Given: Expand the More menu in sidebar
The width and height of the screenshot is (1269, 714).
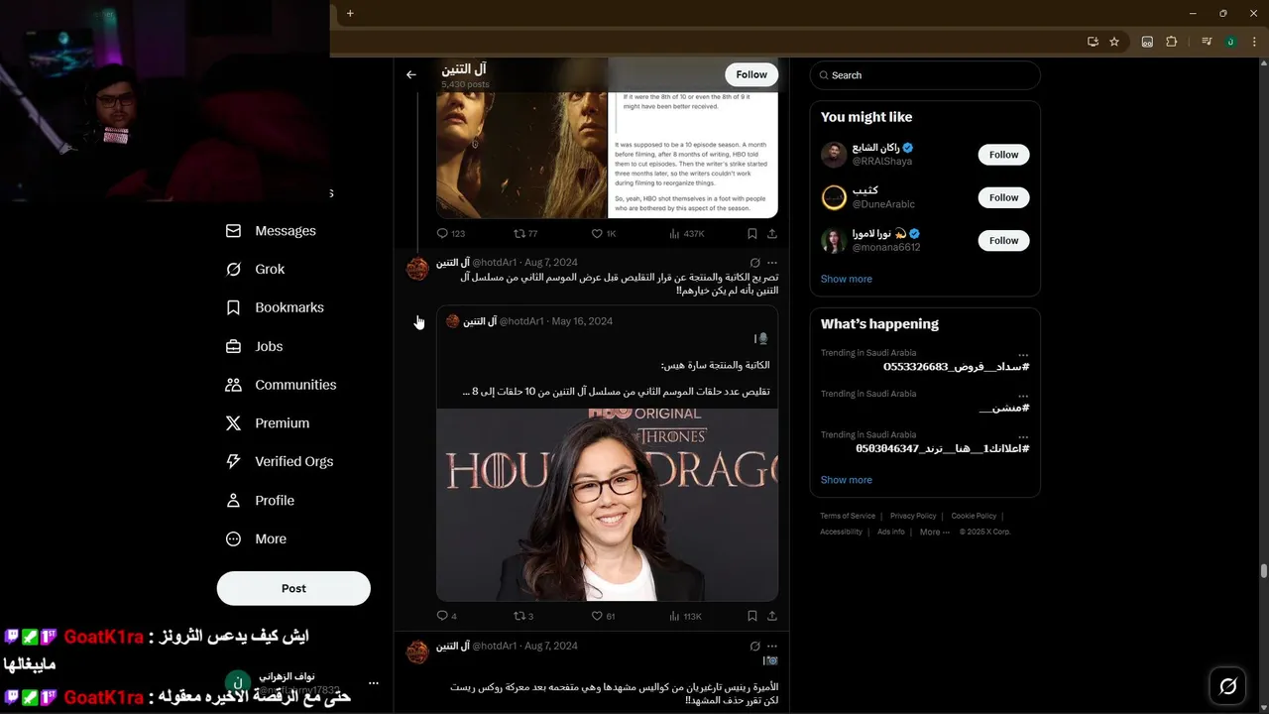Looking at the screenshot, I should [256, 539].
